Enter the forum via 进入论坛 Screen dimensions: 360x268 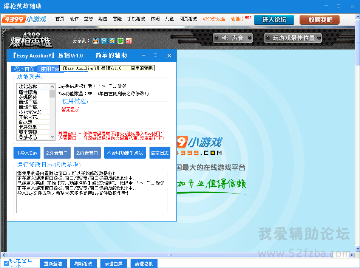(274, 20)
